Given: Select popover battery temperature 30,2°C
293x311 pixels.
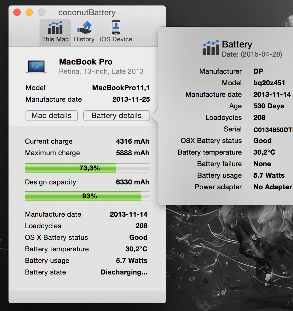Looking at the screenshot, I should (264, 152).
